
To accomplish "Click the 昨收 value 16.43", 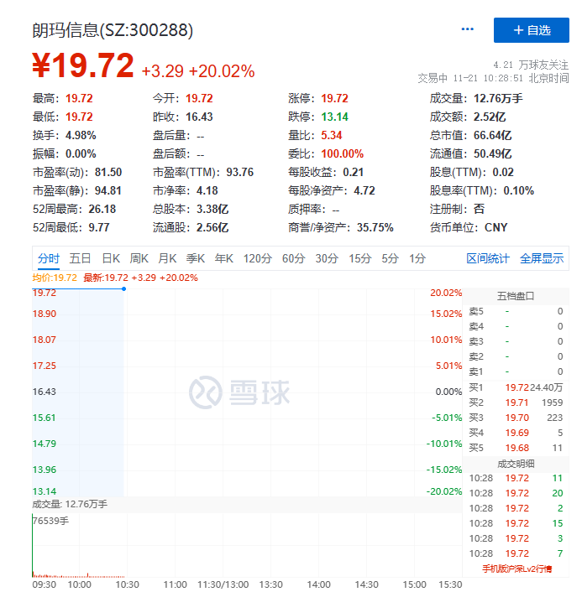I will click(199, 117).
